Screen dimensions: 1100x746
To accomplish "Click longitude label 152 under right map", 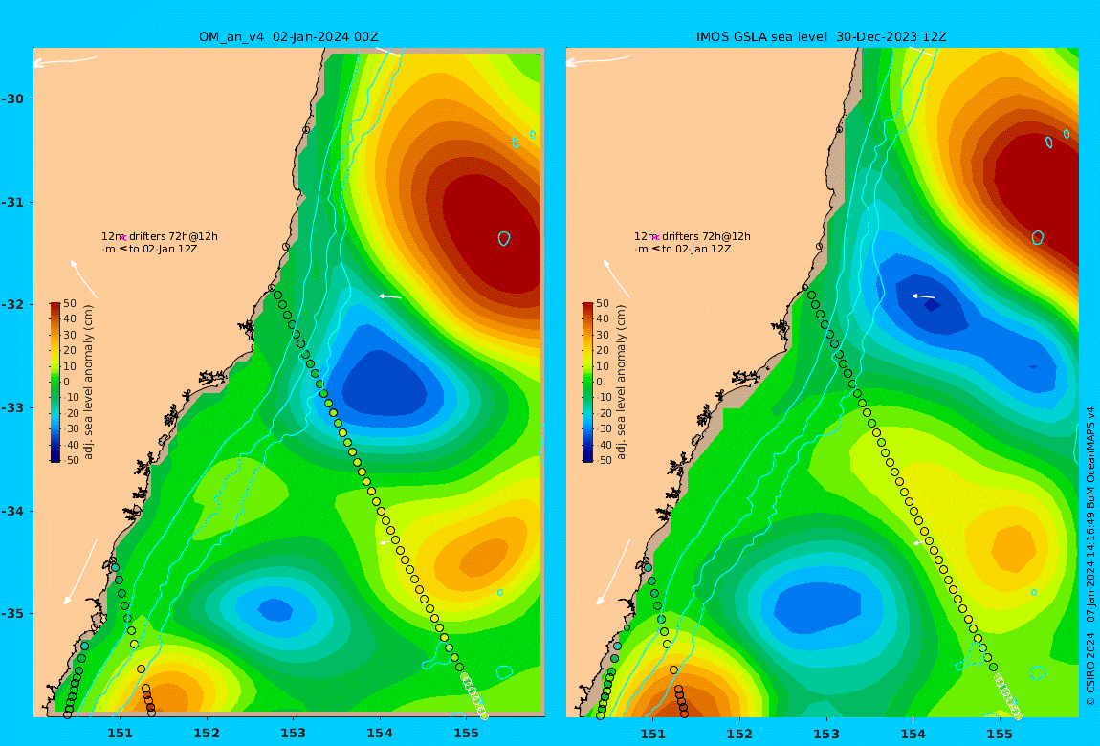I will point(740,734).
